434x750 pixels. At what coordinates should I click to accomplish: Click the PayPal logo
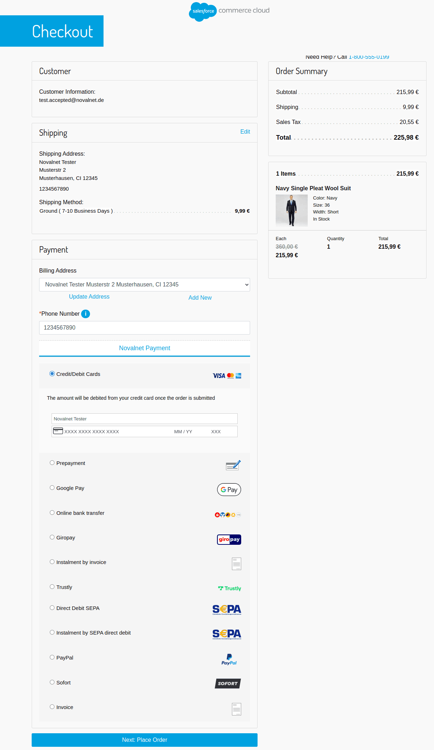(x=229, y=660)
